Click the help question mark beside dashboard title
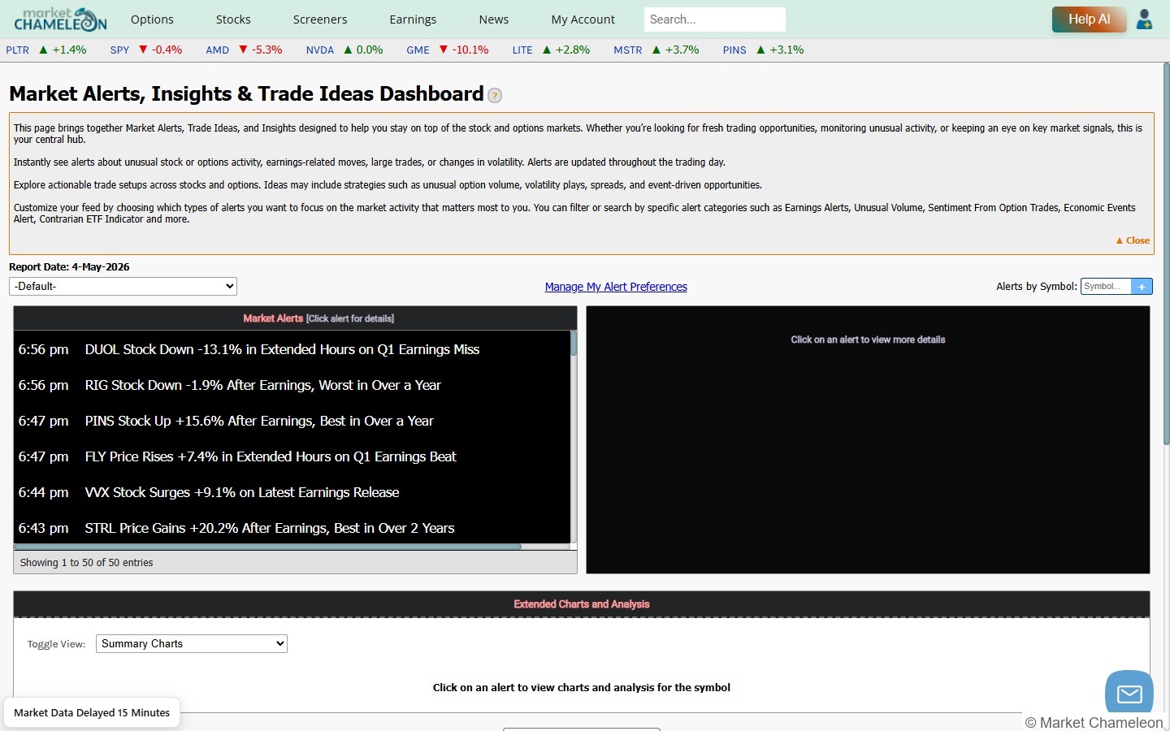The height and width of the screenshot is (731, 1170). pos(495,95)
